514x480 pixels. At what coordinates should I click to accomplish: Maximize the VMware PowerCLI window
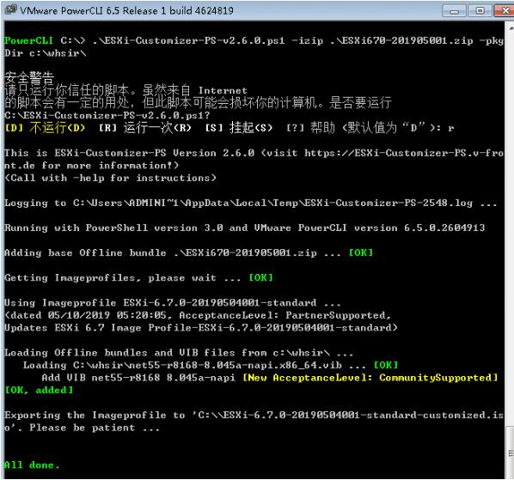[480, 11]
